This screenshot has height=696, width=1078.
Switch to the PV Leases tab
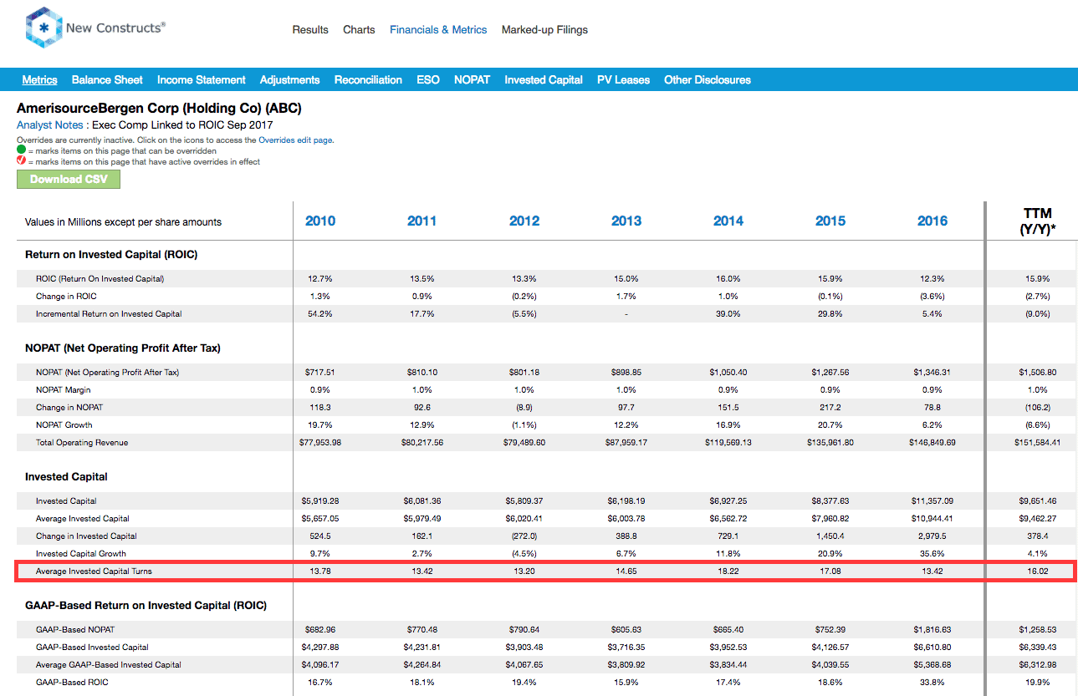[x=623, y=79]
